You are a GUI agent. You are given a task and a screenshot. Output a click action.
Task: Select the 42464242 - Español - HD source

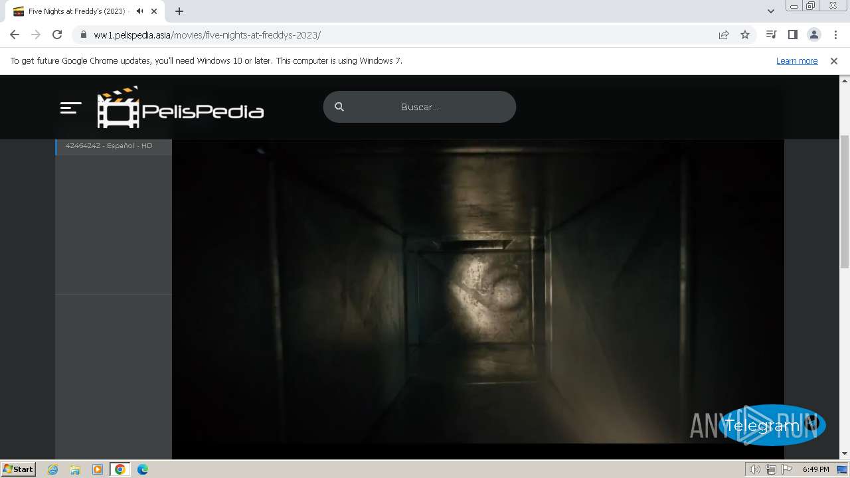(x=114, y=145)
